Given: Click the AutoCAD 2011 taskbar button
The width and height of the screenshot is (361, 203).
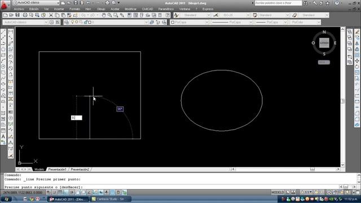Looking at the screenshot, I should (x=68, y=199).
